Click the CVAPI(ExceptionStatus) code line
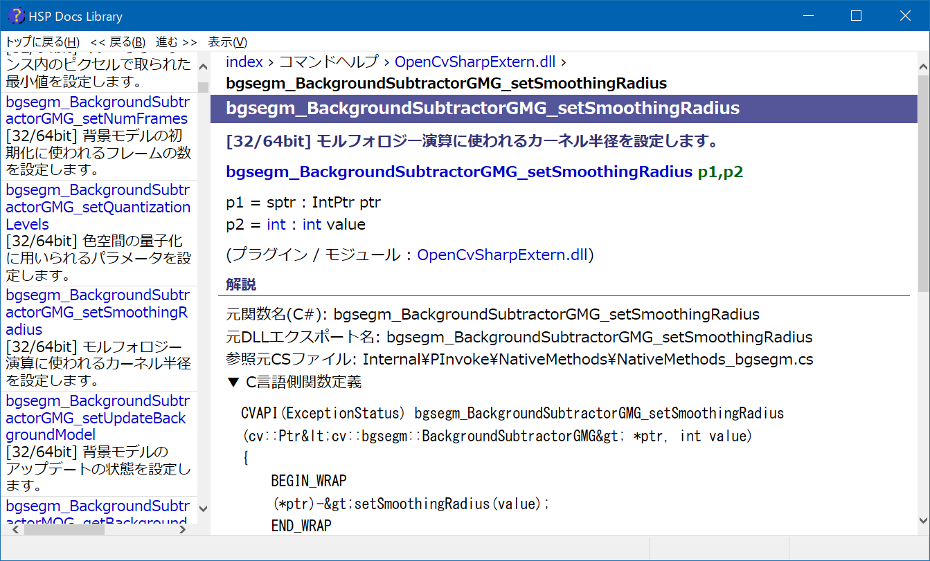930x561 pixels. 512,414
